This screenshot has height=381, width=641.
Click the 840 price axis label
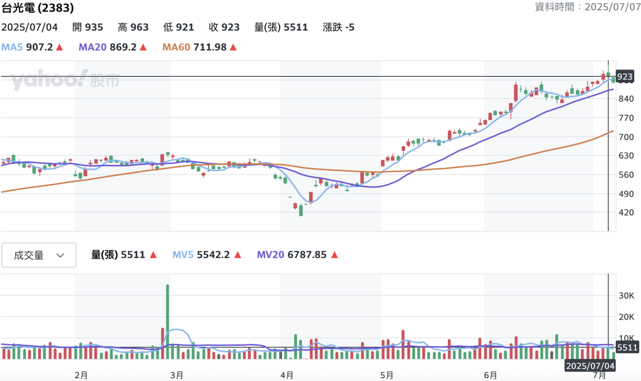(626, 99)
